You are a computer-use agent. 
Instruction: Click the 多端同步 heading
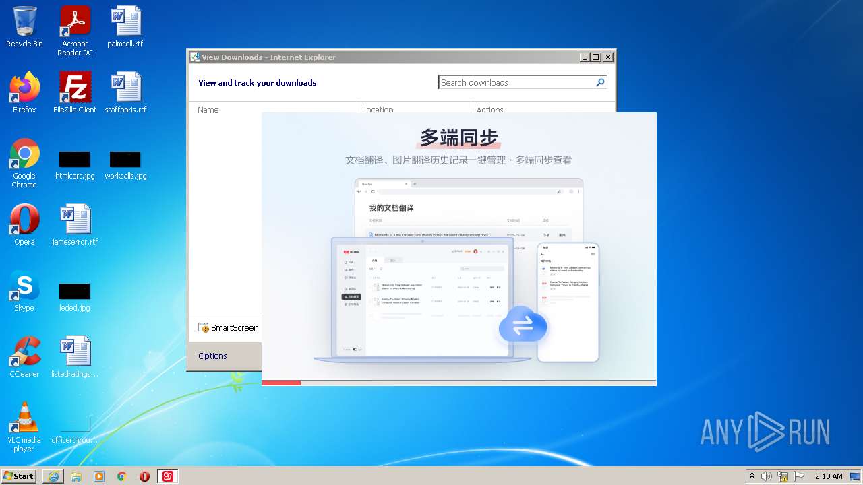coord(459,137)
